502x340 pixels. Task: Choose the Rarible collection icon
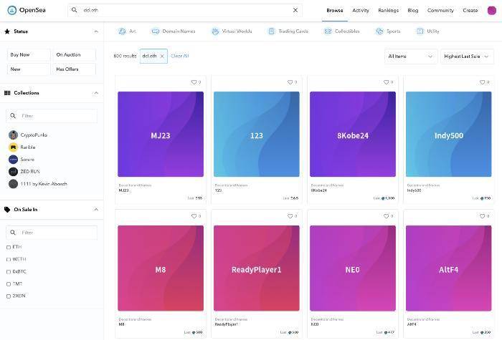pyautogui.click(x=13, y=147)
